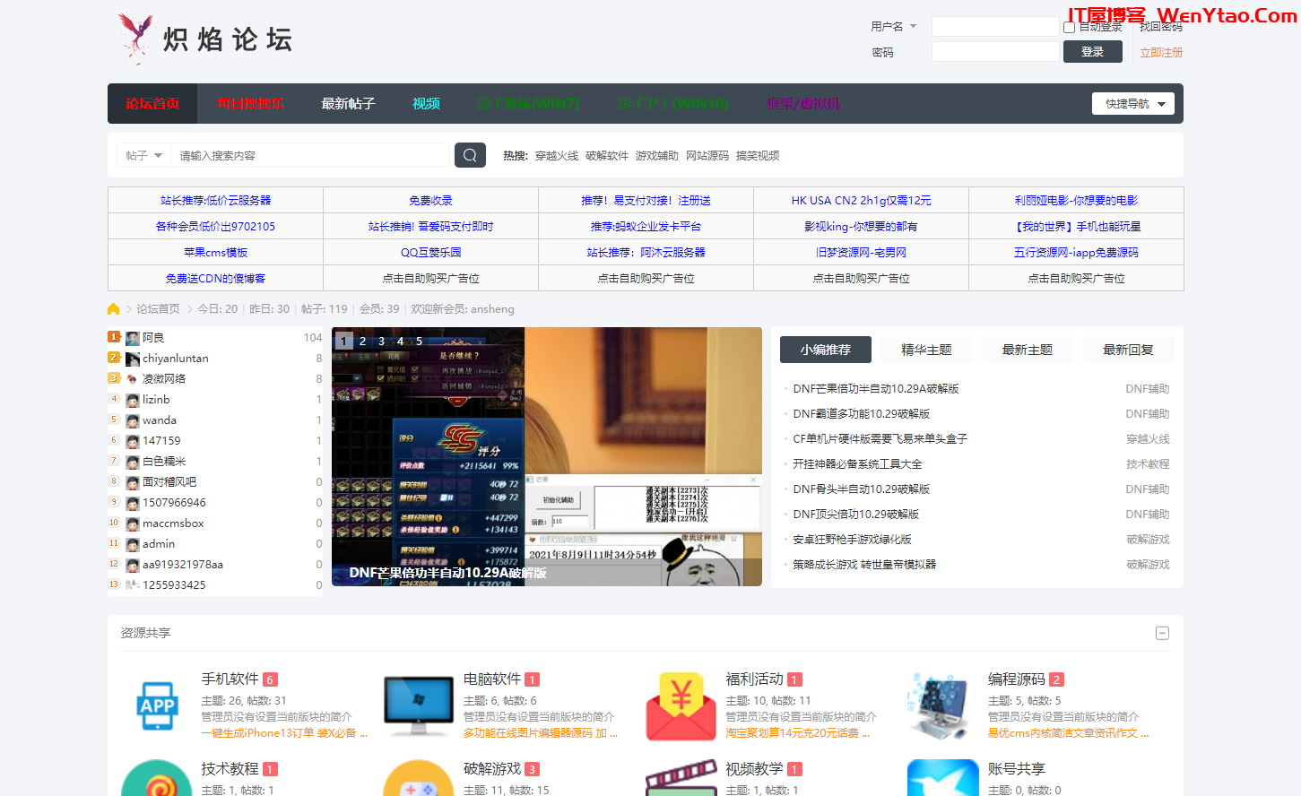
Task: Switch to the 小编推荐 tab
Action: pyautogui.click(x=826, y=350)
